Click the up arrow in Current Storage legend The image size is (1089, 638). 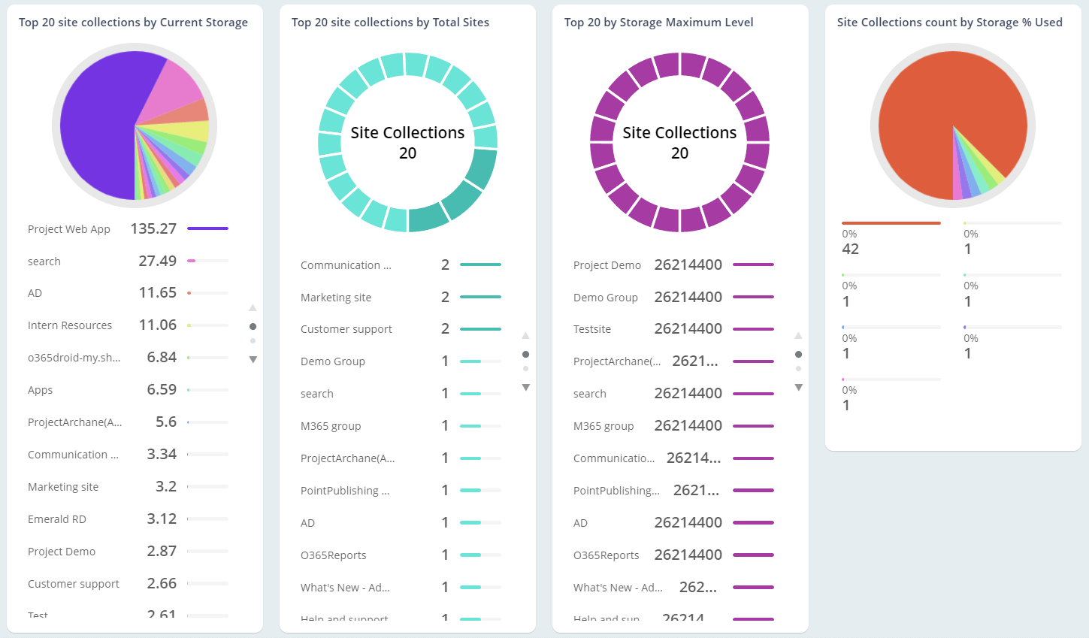click(x=253, y=308)
